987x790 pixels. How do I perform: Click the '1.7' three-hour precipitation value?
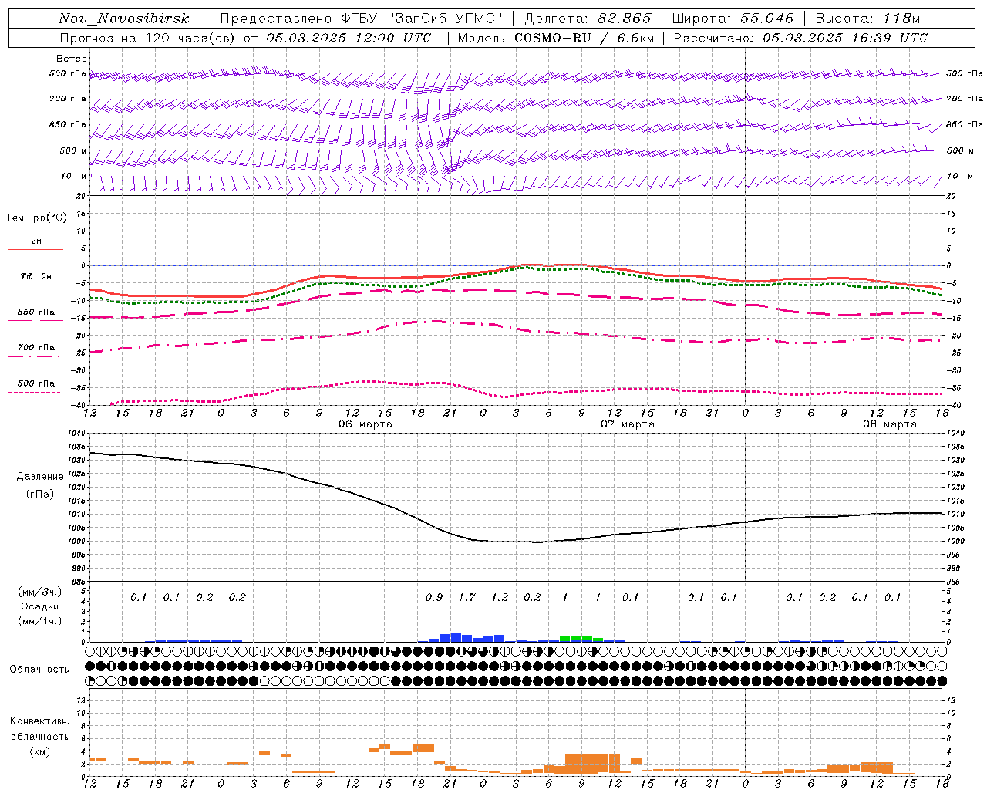coord(467,597)
